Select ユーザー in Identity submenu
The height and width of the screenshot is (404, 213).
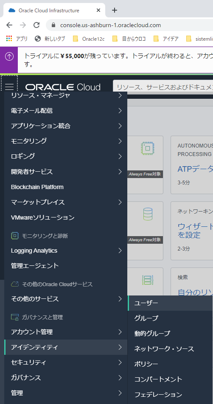tap(170, 303)
